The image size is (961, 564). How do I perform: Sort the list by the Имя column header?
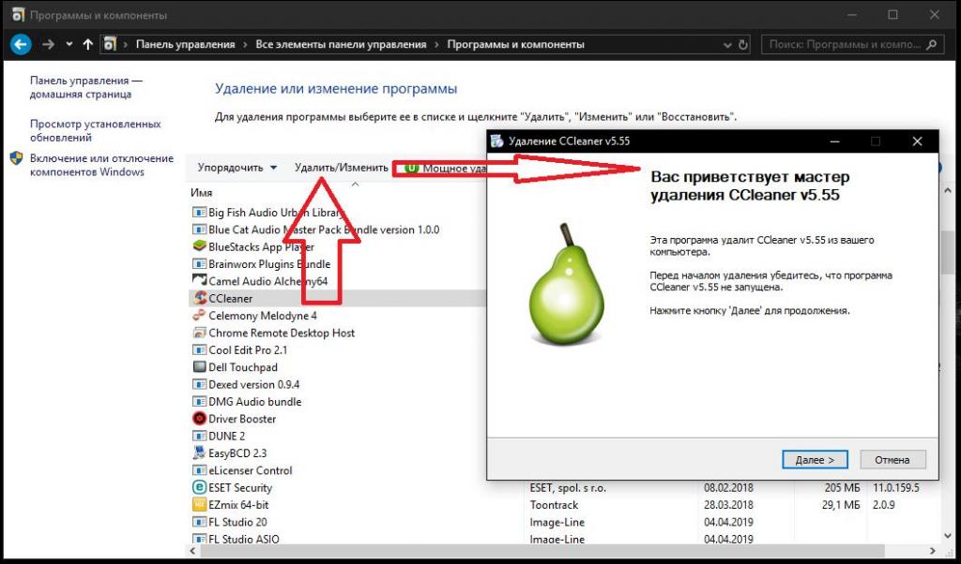(x=202, y=193)
